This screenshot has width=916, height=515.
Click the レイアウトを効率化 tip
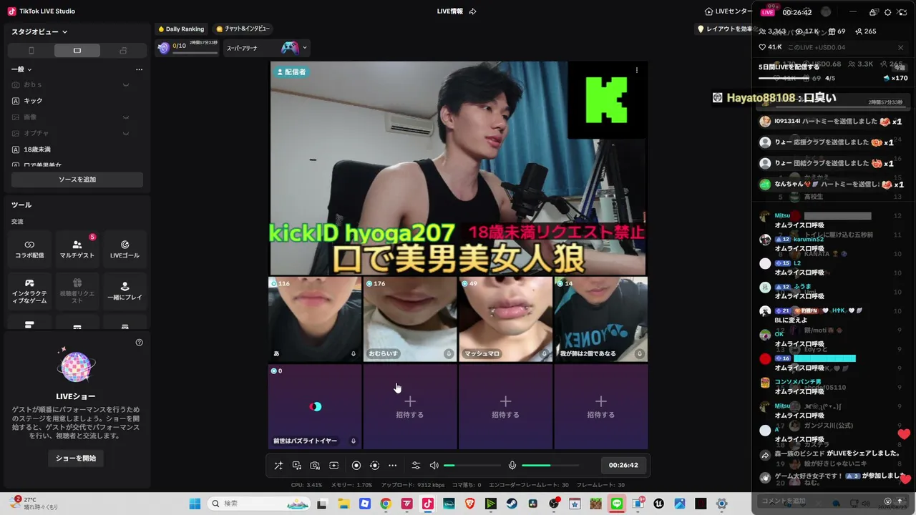pos(726,29)
